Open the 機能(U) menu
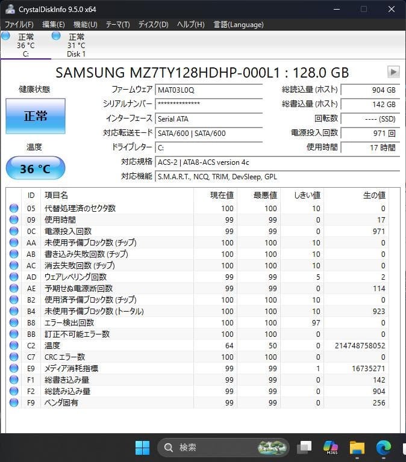This screenshot has width=406, height=462. [x=86, y=25]
